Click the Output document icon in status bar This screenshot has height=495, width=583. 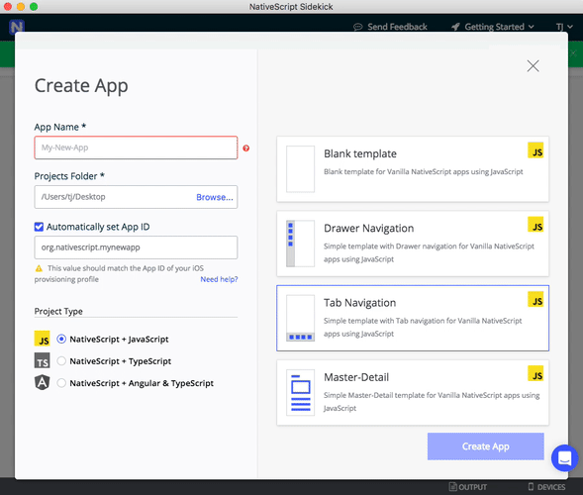point(453,486)
